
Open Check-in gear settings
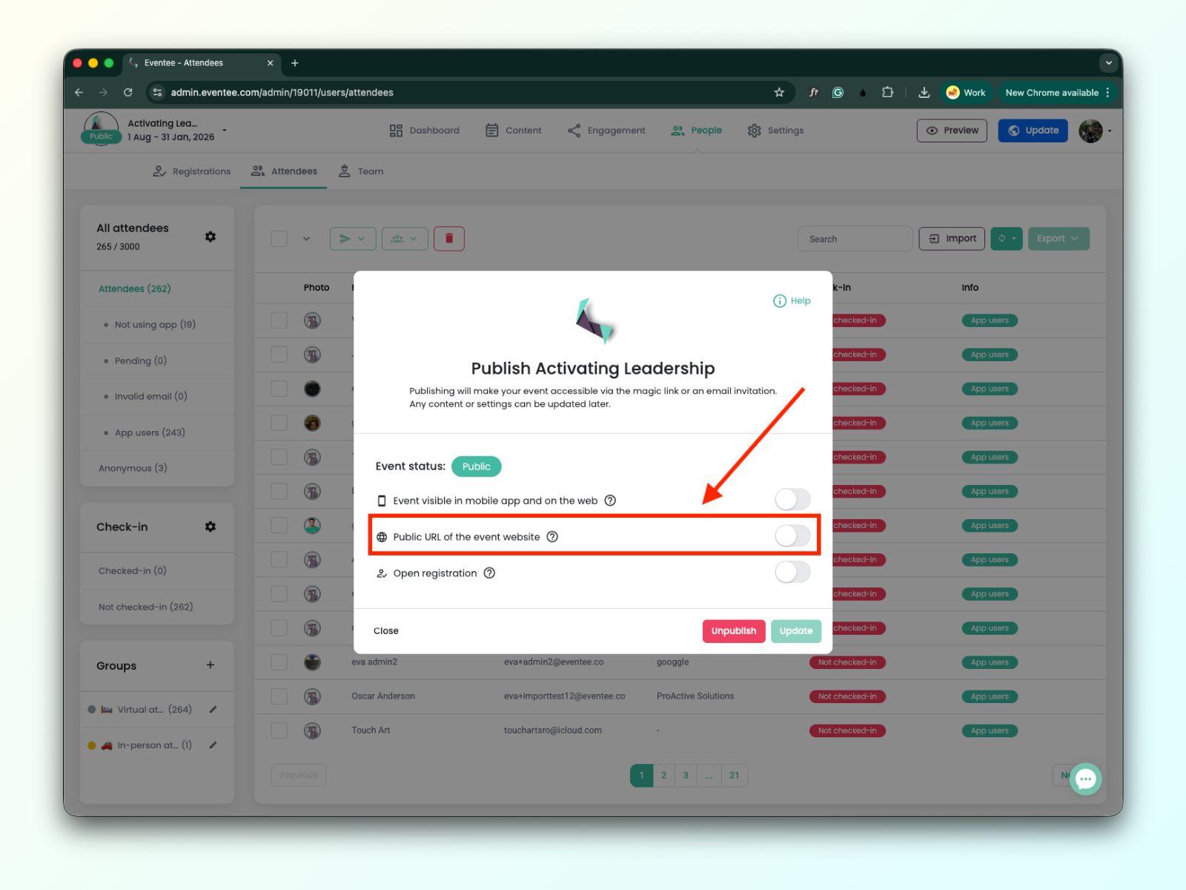click(x=211, y=527)
